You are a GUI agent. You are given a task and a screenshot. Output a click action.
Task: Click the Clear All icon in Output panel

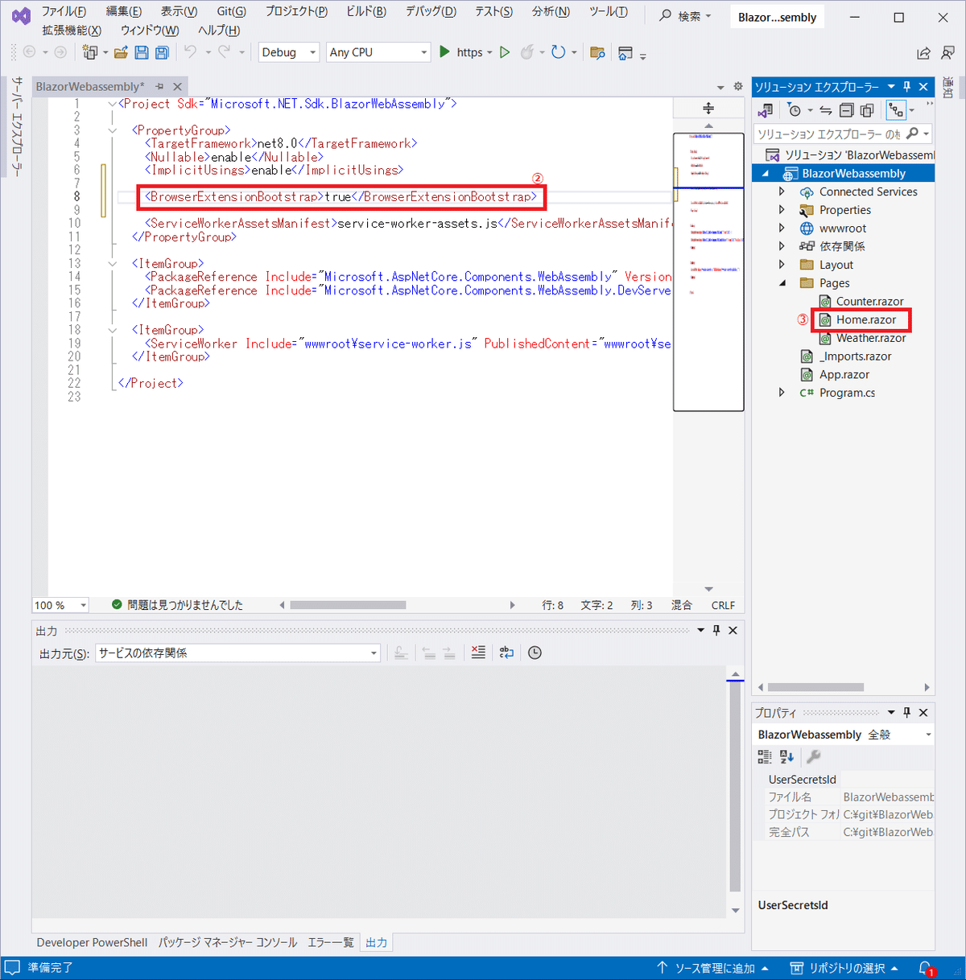[478, 653]
